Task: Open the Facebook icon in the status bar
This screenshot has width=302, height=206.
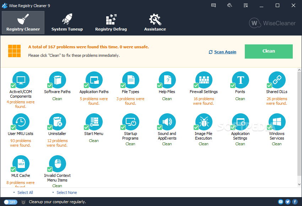Action: tap(295, 202)
